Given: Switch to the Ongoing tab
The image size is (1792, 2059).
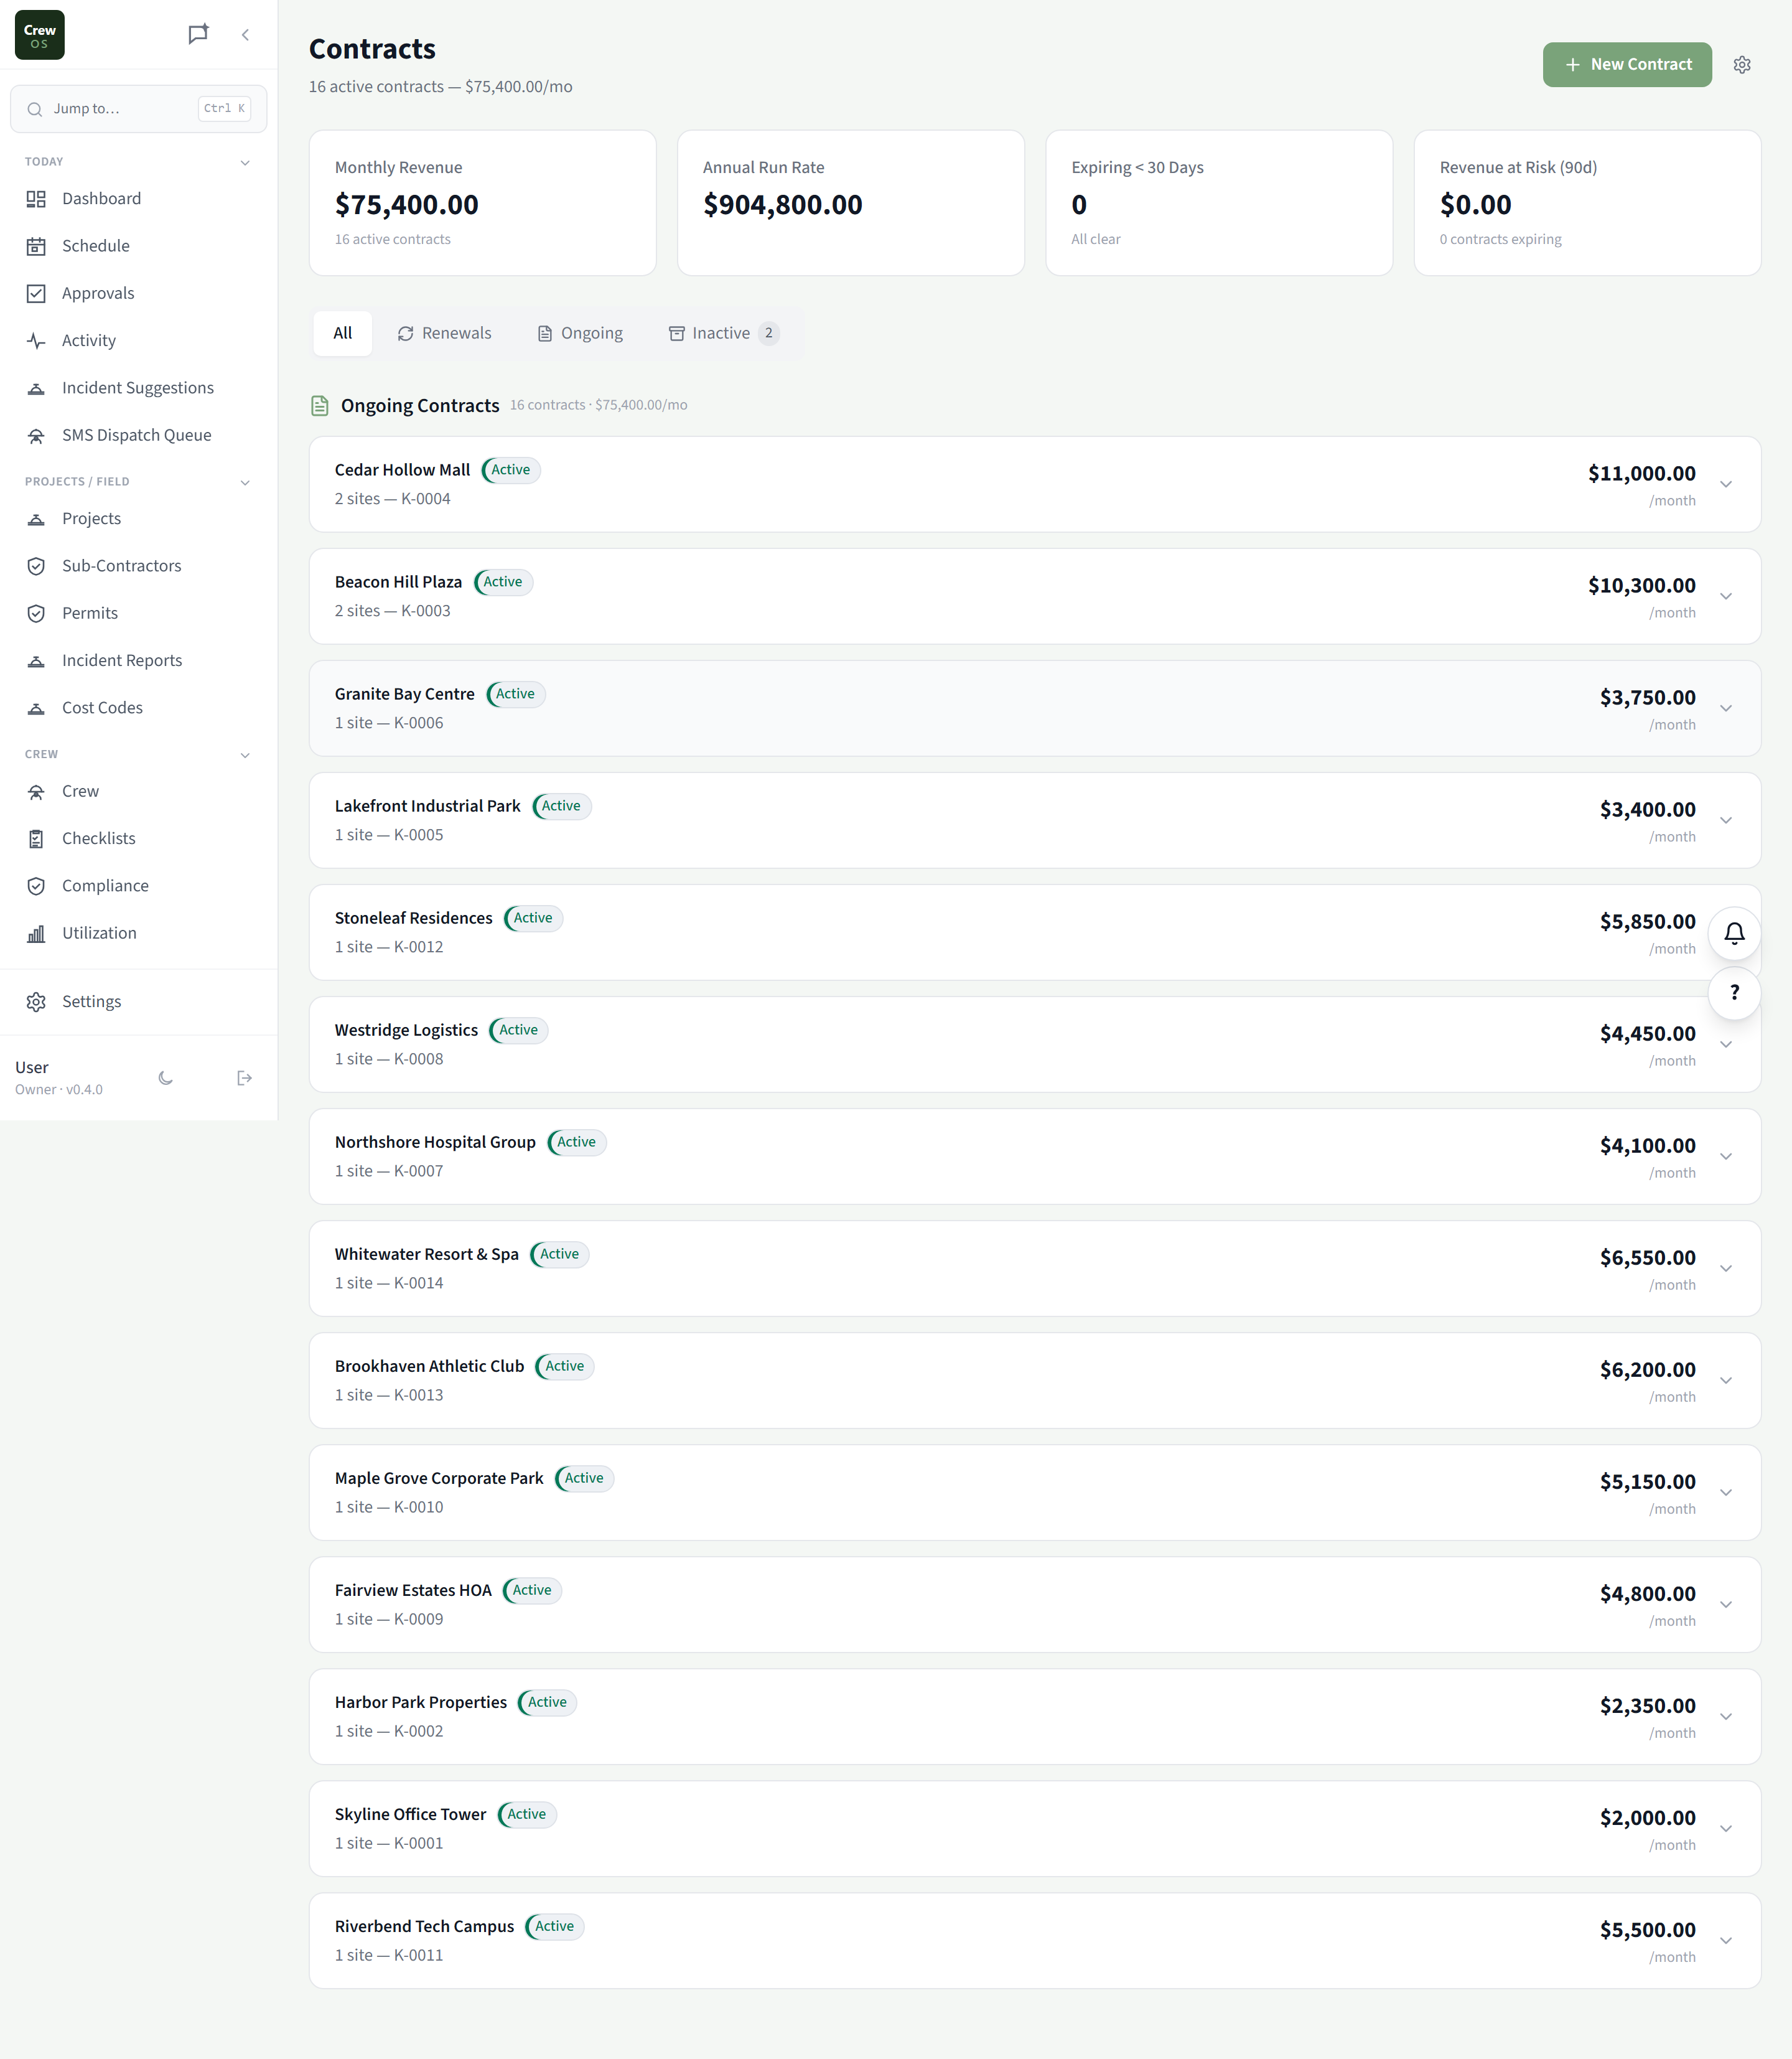Looking at the screenshot, I should (580, 333).
